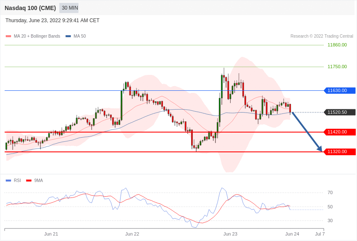Click the Jun 22 date axis label
The width and height of the screenshot is (357, 241).
(x=132, y=234)
